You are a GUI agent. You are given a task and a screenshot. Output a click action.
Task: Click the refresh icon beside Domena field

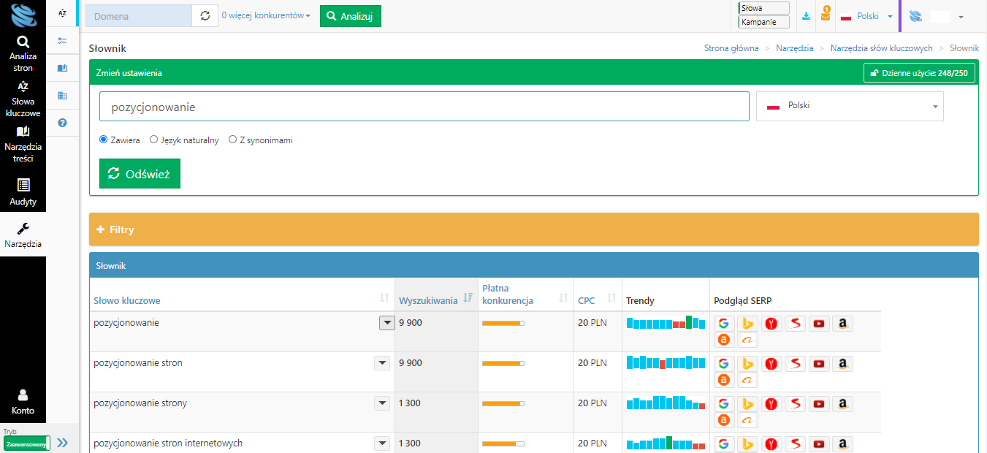click(205, 16)
